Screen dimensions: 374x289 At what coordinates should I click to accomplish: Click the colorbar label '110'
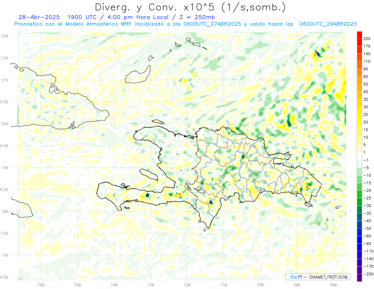367,61
